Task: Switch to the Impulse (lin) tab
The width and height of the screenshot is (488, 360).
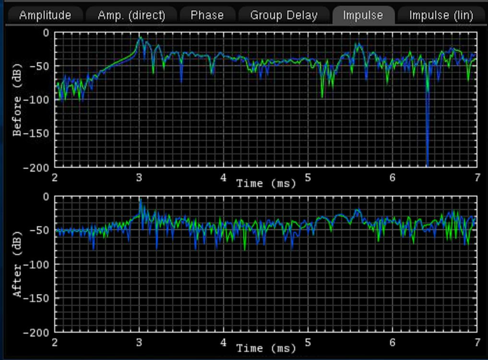Action: pos(440,15)
